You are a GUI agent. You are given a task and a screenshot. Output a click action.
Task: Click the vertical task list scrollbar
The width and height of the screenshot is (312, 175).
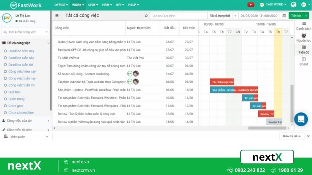(292, 103)
